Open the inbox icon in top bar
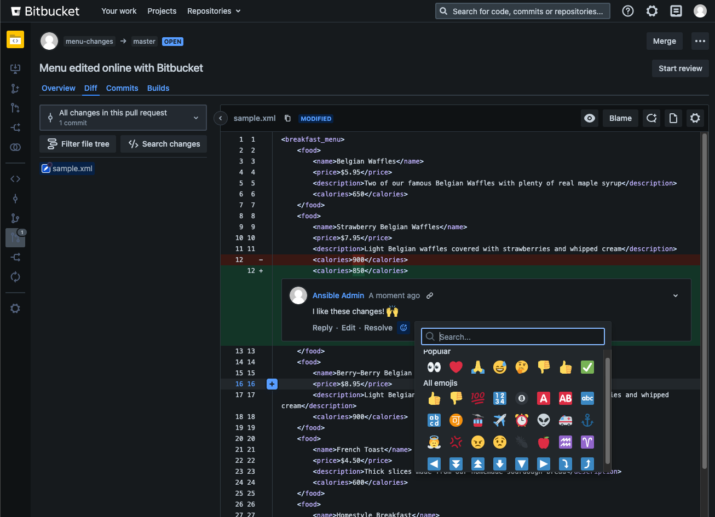The width and height of the screenshot is (715, 517). 676,11
